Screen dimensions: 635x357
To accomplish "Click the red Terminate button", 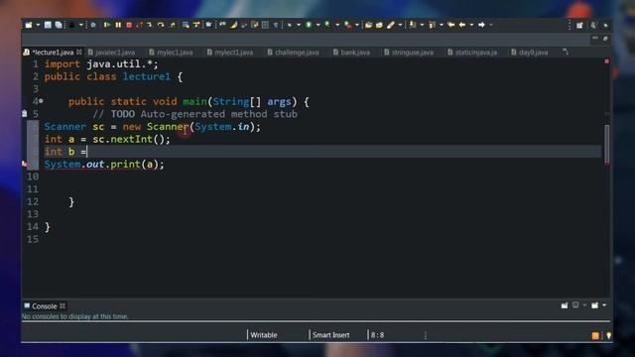I will [x=129, y=25].
